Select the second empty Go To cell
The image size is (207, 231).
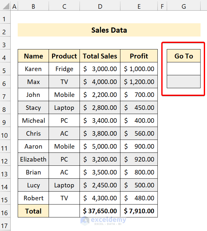point(183,82)
